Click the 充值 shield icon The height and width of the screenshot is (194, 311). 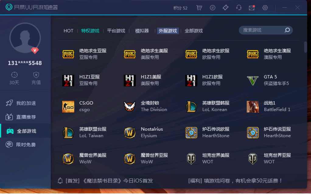click(x=36, y=75)
